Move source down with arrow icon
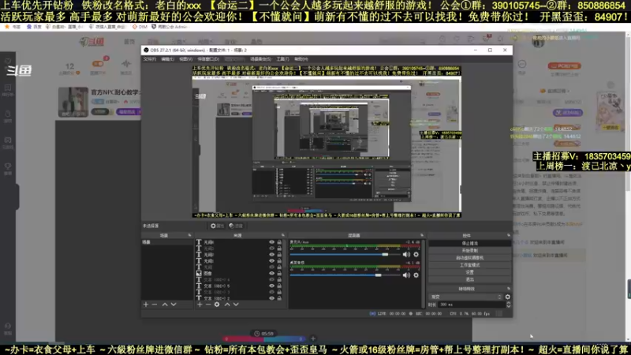The width and height of the screenshot is (631, 355). pos(236,305)
